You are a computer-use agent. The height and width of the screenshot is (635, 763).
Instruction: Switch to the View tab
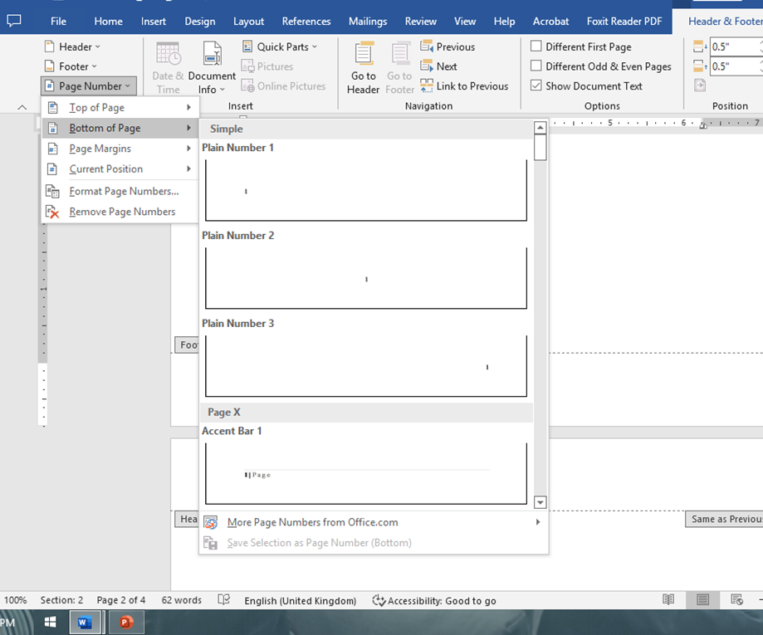[x=465, y=22]
